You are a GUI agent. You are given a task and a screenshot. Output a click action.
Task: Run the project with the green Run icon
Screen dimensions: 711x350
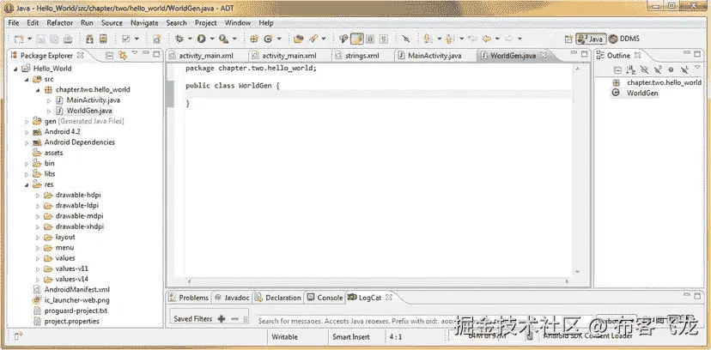tap(201, 39)
